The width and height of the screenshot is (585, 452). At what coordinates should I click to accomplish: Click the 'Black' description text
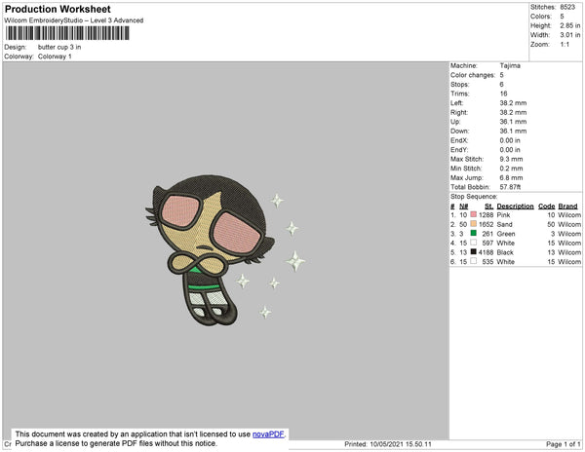point(505,252)
